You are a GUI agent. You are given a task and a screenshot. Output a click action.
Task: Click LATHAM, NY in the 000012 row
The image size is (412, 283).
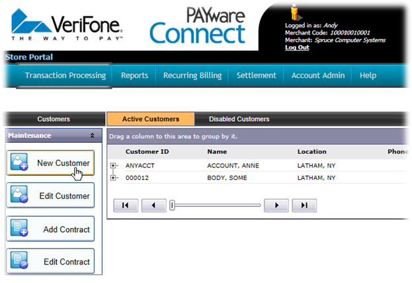point(316,178)
